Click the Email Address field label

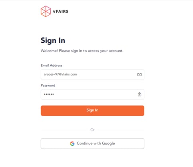coord(52,66)
